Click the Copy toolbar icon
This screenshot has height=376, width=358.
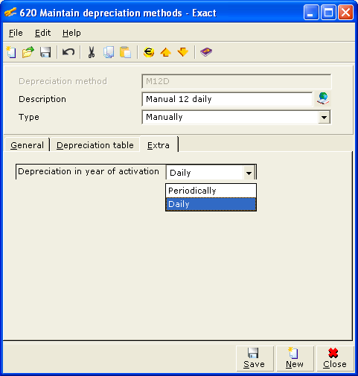(109, 52)
